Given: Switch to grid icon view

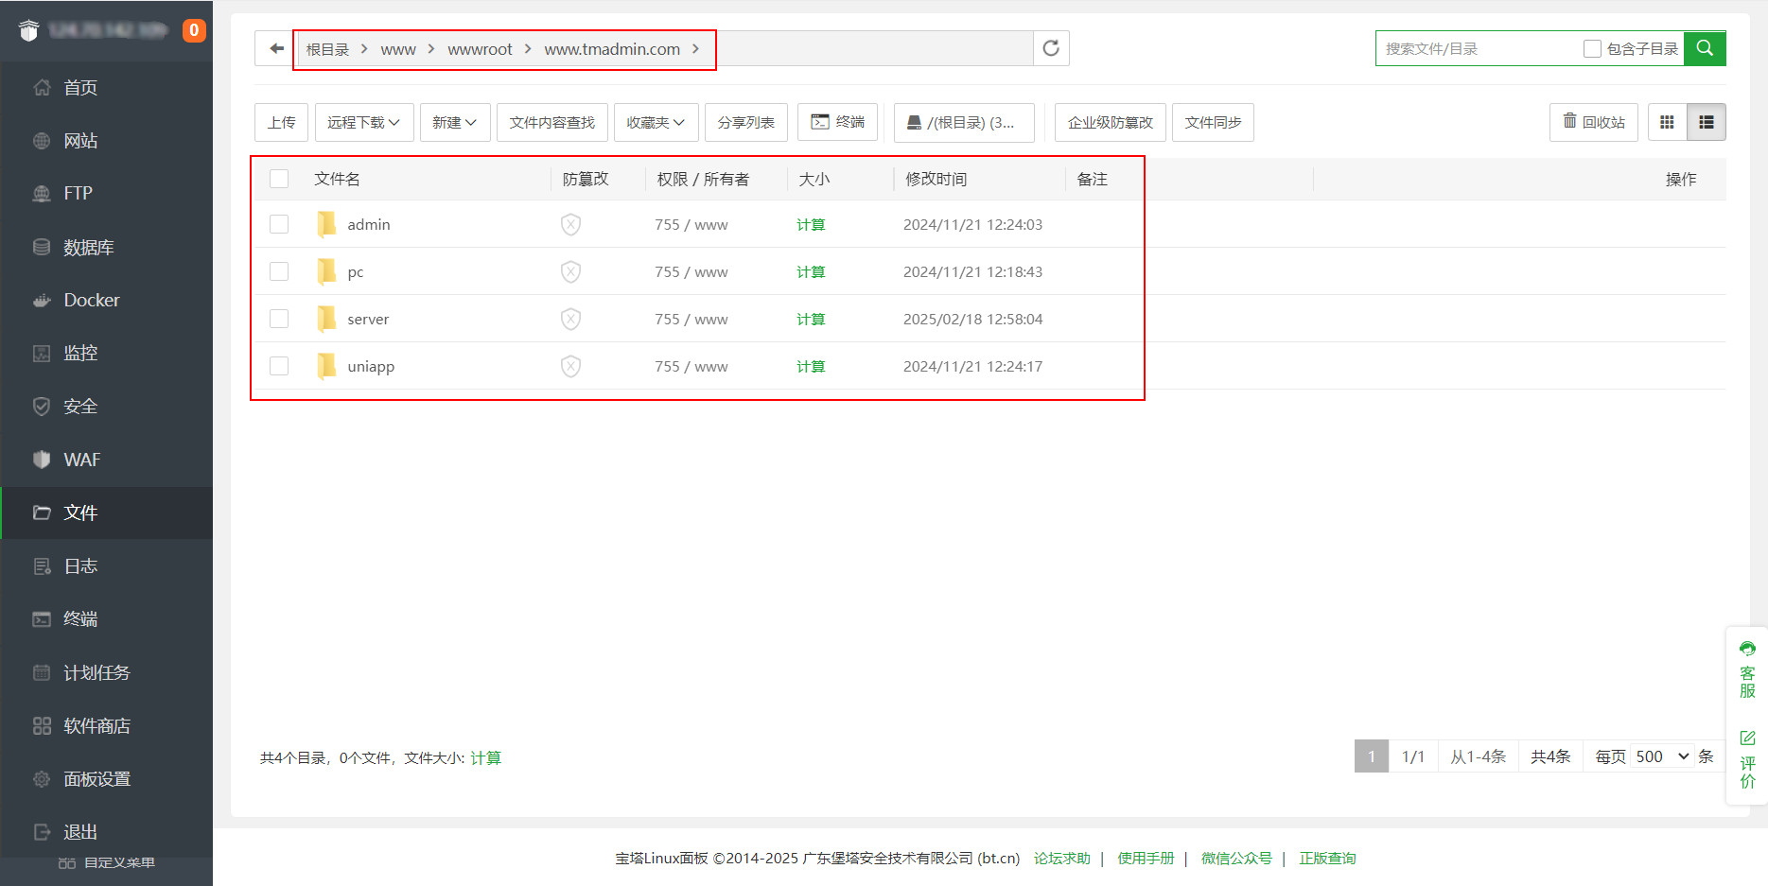Looking at the screenshot, I should pos(1667,122).
